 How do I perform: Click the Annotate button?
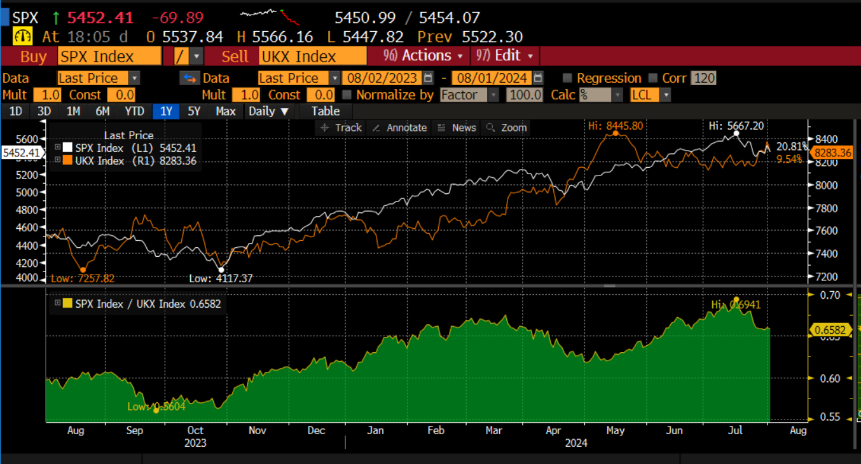pos(399,128)
